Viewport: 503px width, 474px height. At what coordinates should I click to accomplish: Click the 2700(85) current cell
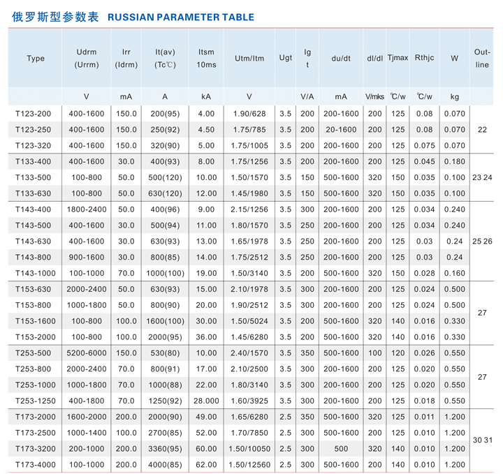[165, 433]
